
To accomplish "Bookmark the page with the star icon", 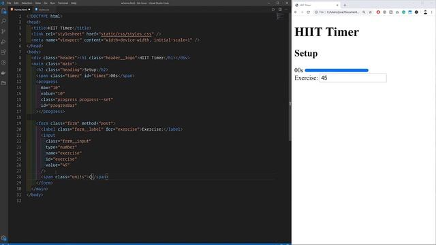I will click(x=370, y=12).
